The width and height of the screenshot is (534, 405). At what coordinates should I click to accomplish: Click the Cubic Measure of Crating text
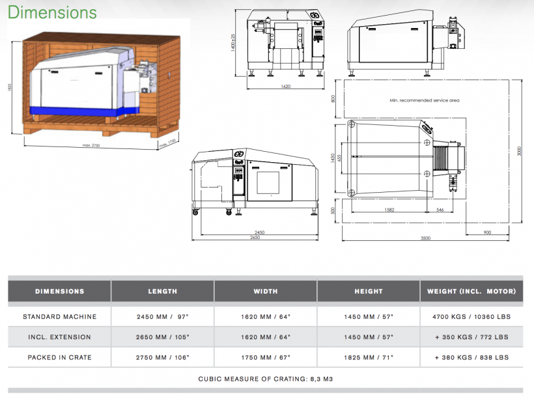coord(265,378)
